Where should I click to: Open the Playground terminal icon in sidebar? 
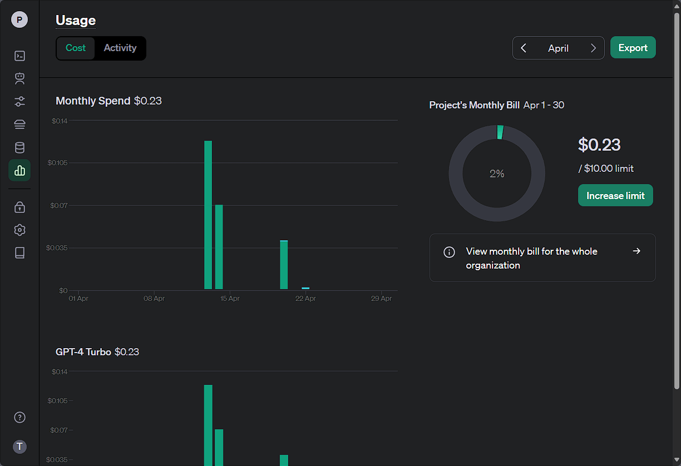19,56
